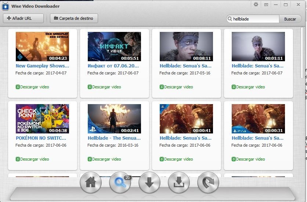Screen dimensions: 307x202
Task: Open Carpeta de destino folder
Action: (x=74, y=18)
